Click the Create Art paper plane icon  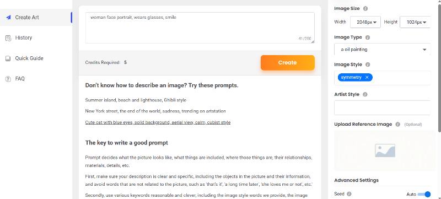point(8,18)
